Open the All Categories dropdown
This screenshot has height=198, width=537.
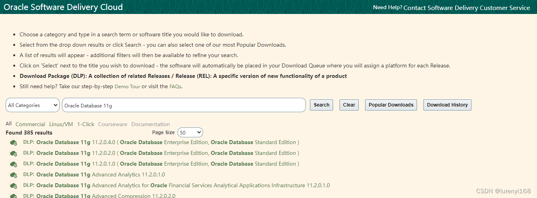point(32,105)
